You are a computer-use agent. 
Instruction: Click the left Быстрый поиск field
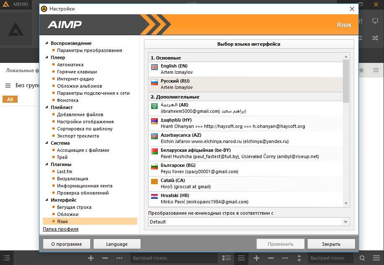(174, 258)
